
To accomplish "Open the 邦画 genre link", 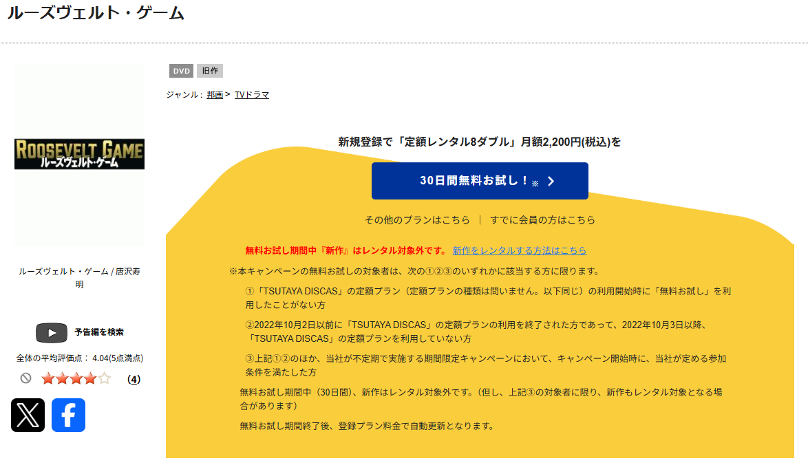I will coord(215,95).
